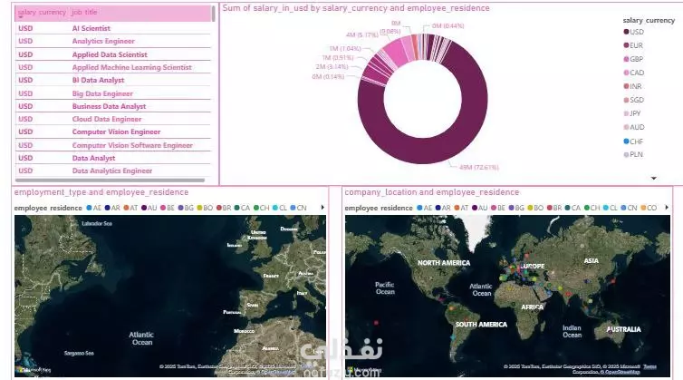Highlight CA in company_location map legend
Screen dimensions: 683x380
(x=572, y=208)
